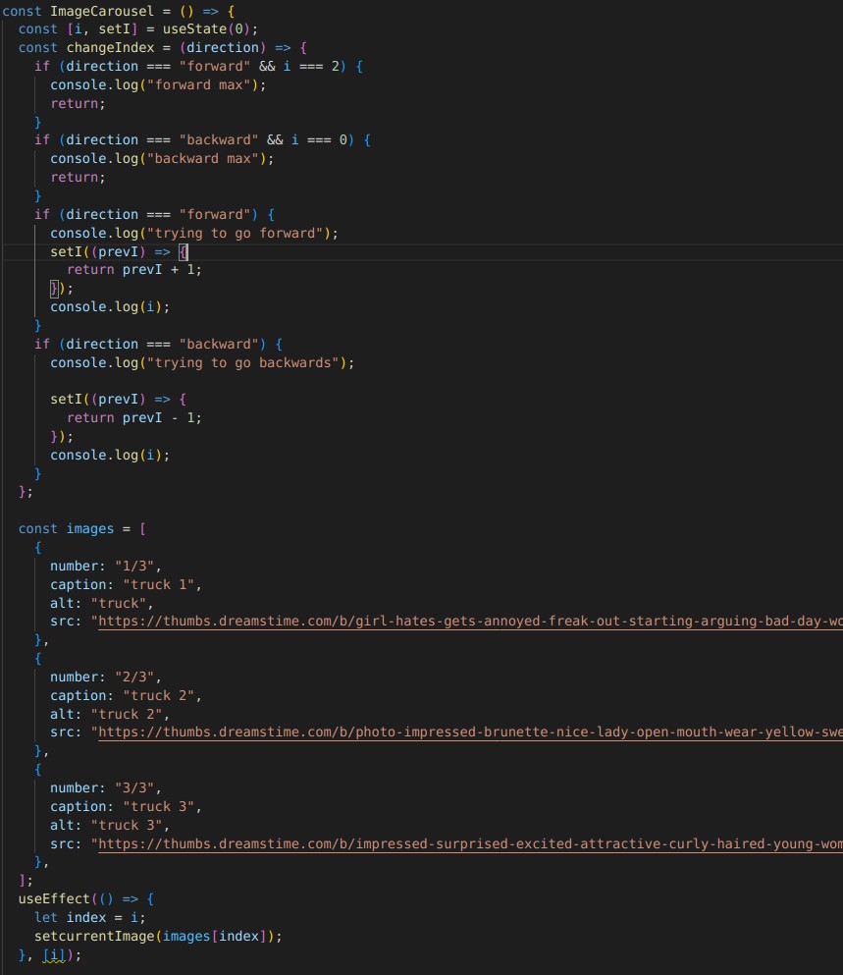Click the number: "1/3" property
Image resolution: width=843 pixels, height=975 pixels.
106,566
